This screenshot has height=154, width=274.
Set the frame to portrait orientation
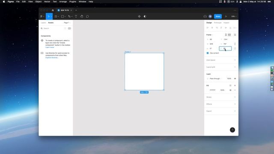226,35
